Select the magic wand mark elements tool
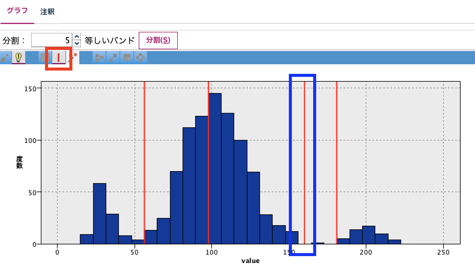The width and height of the screenshot is (475, 278). tap(73, 57)
